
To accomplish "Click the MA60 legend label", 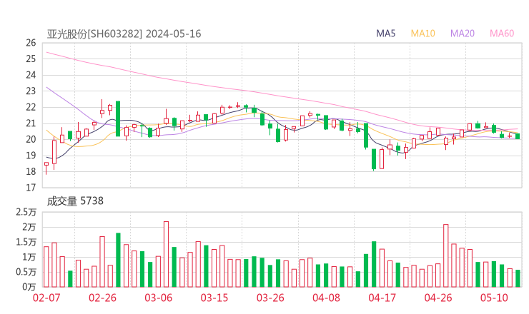I will pyautogui.click(x=502, y=34).
